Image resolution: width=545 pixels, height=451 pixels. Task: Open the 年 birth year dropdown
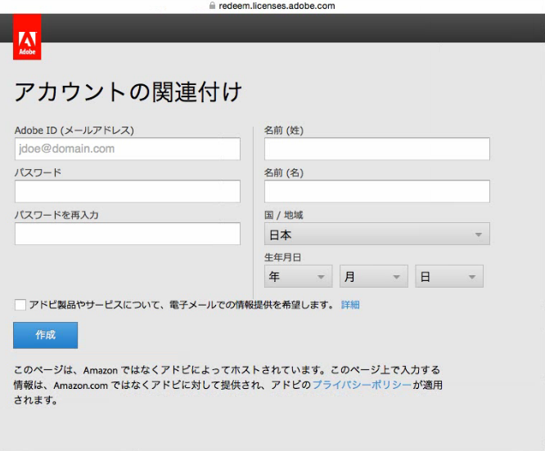point(298,276)
